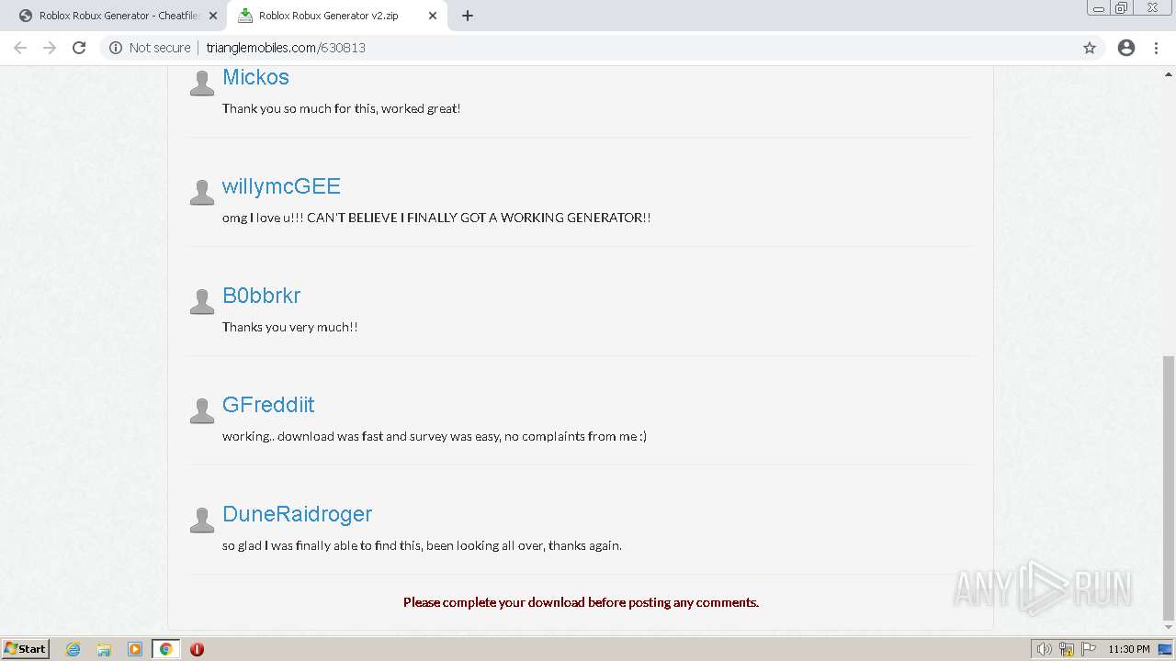Restore down the Chrome window

(x=1122, y=8)
